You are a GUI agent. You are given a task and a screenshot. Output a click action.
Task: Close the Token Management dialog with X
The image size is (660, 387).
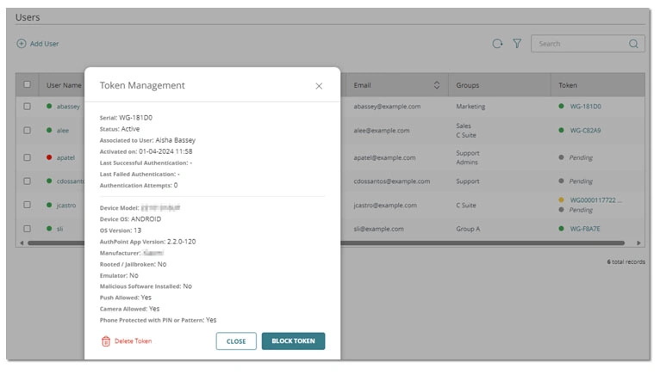point(319,86)
